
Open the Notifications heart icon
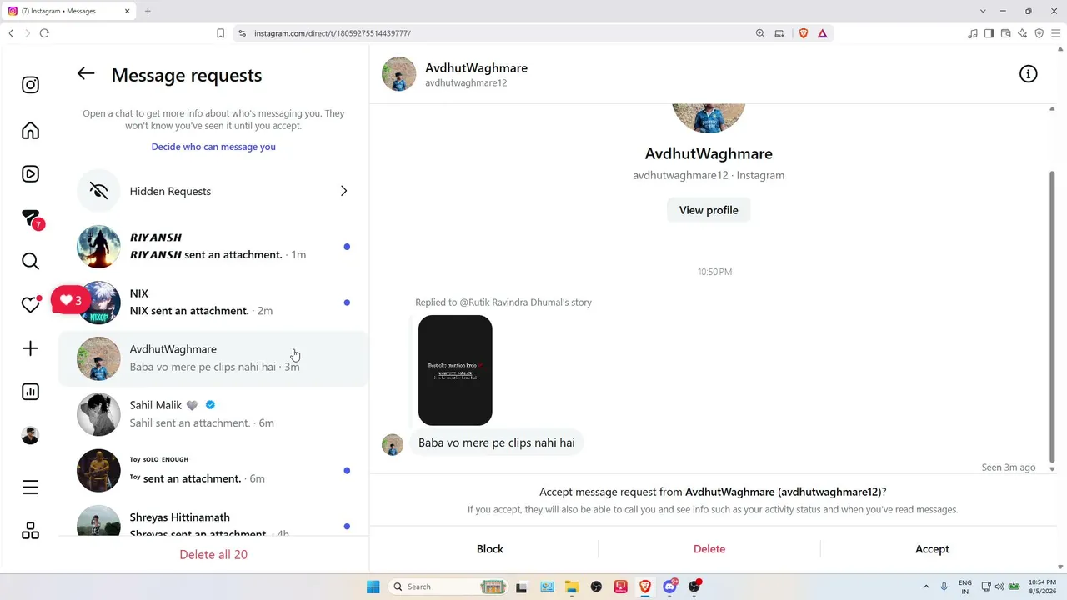tap(30, 305)
